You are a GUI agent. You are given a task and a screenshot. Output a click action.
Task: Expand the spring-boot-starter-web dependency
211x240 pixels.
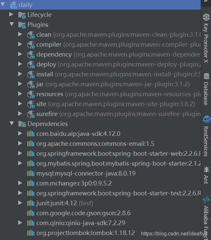tap(21, 153)
